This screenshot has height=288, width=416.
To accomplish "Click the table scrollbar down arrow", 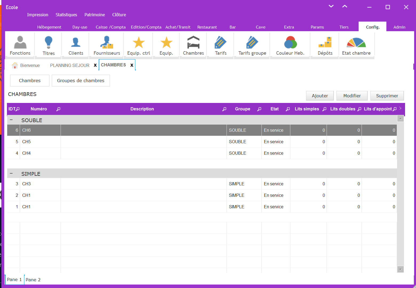I will (400, 269).
